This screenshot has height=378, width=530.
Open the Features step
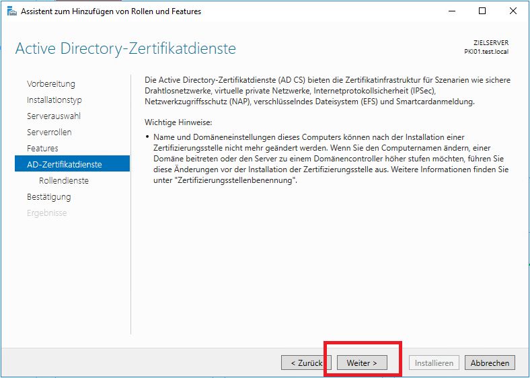[x=42, y=149]
